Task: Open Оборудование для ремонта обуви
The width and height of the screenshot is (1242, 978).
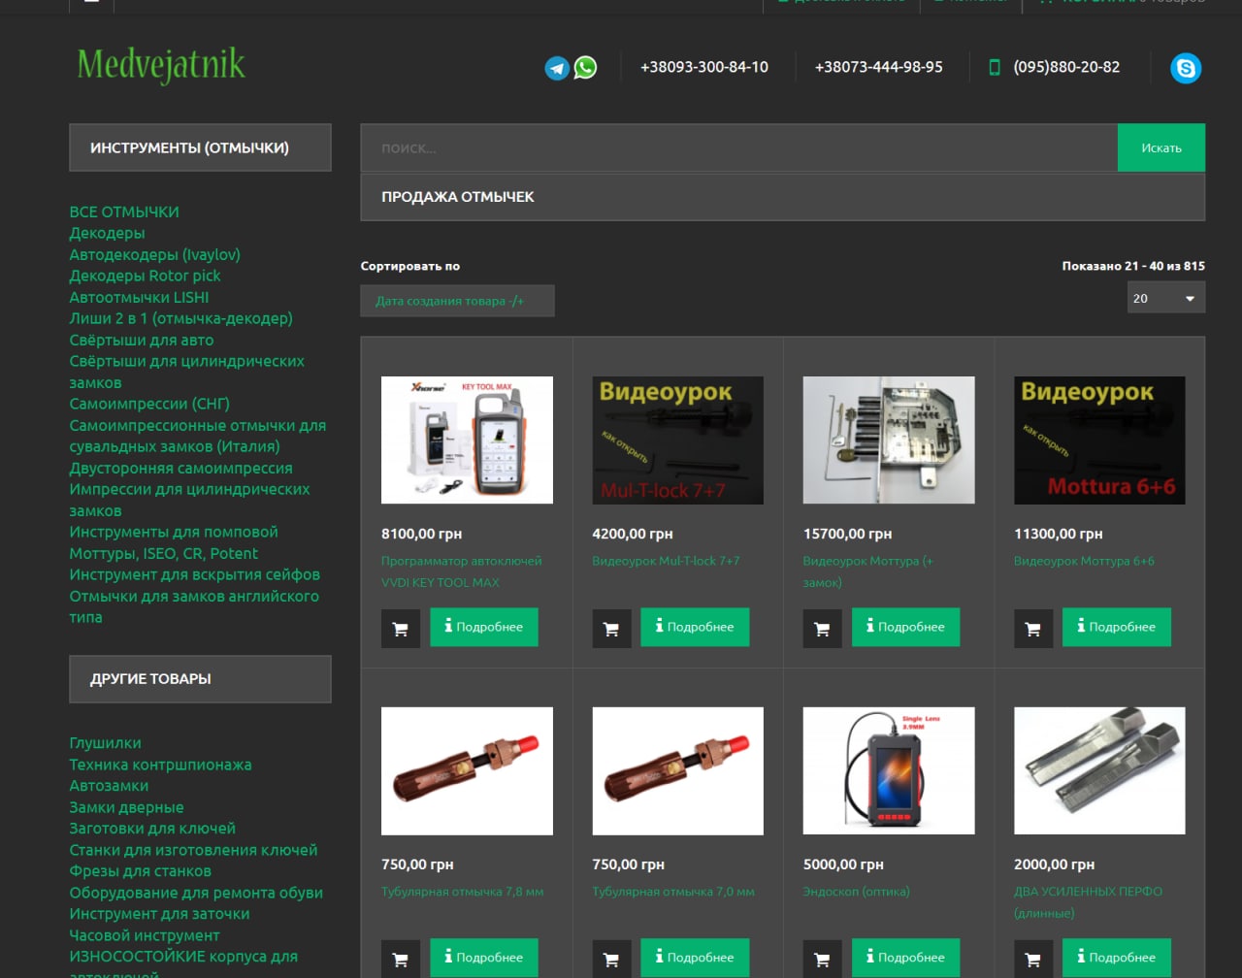Action: 196,893
